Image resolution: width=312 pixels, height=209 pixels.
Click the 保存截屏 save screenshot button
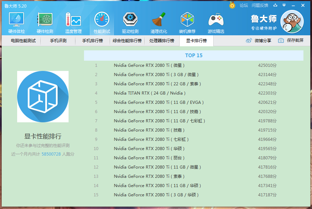coord(291,40)
